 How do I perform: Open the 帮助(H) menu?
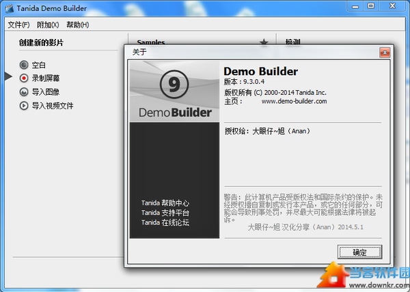pyautogui.click(x=78, y=25)
